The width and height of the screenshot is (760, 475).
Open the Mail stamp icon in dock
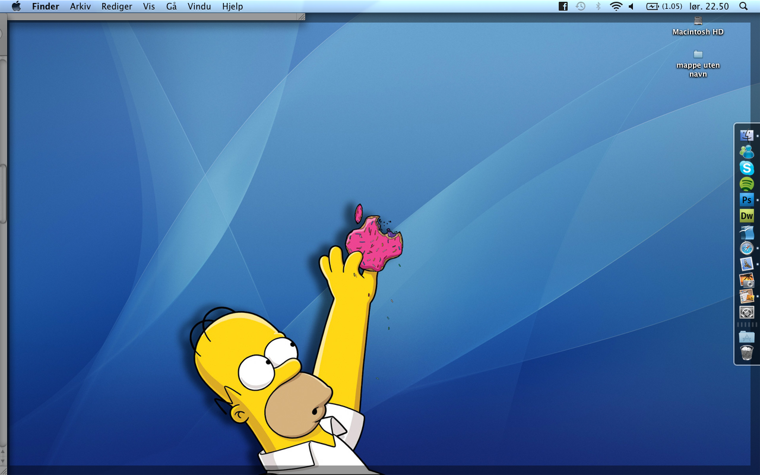746,264
